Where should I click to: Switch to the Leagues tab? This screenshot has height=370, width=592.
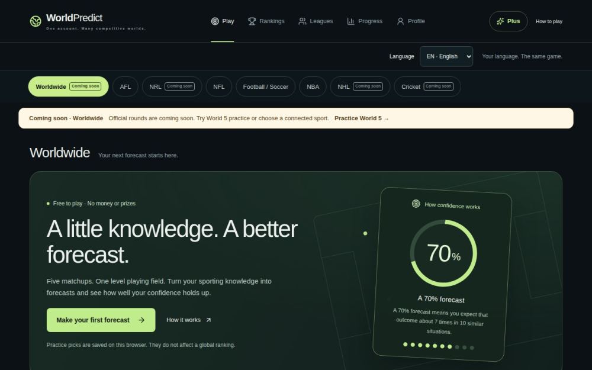[x=316, y=21]
